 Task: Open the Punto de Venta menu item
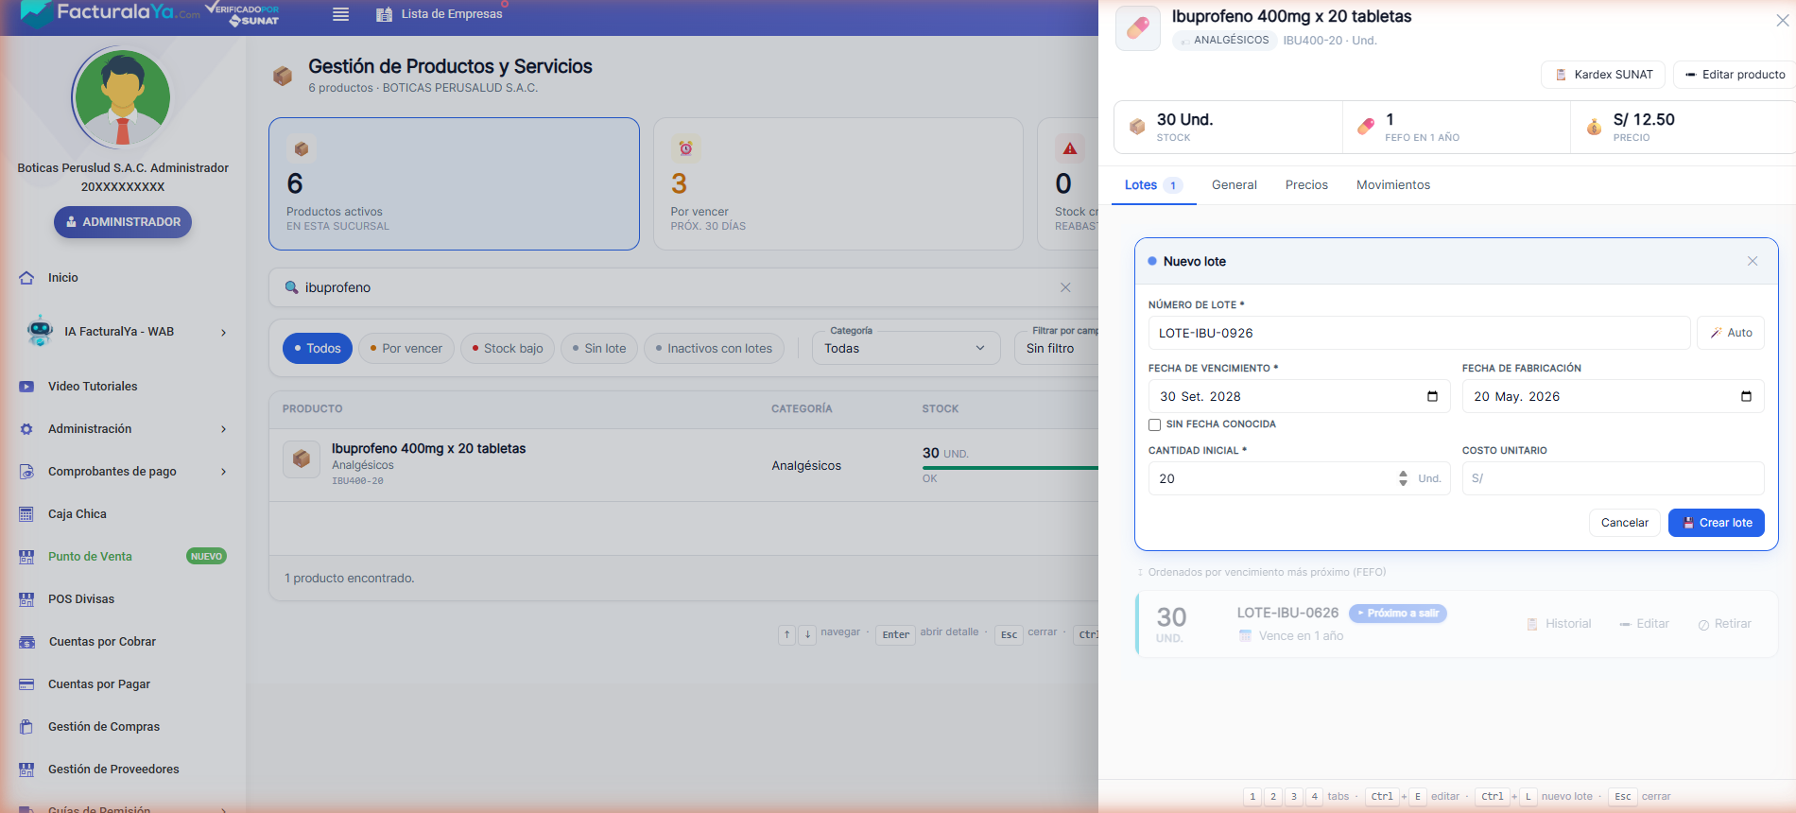click(x=123, y=557)
